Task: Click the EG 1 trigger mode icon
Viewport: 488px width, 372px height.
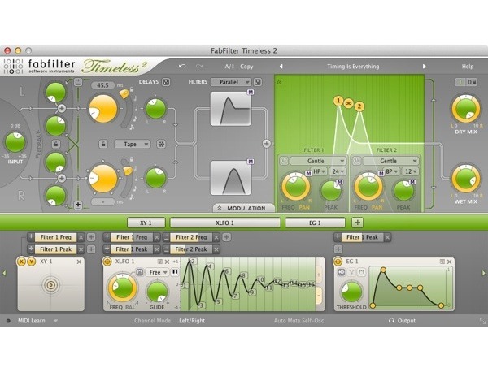Action: tap(342, 272)
